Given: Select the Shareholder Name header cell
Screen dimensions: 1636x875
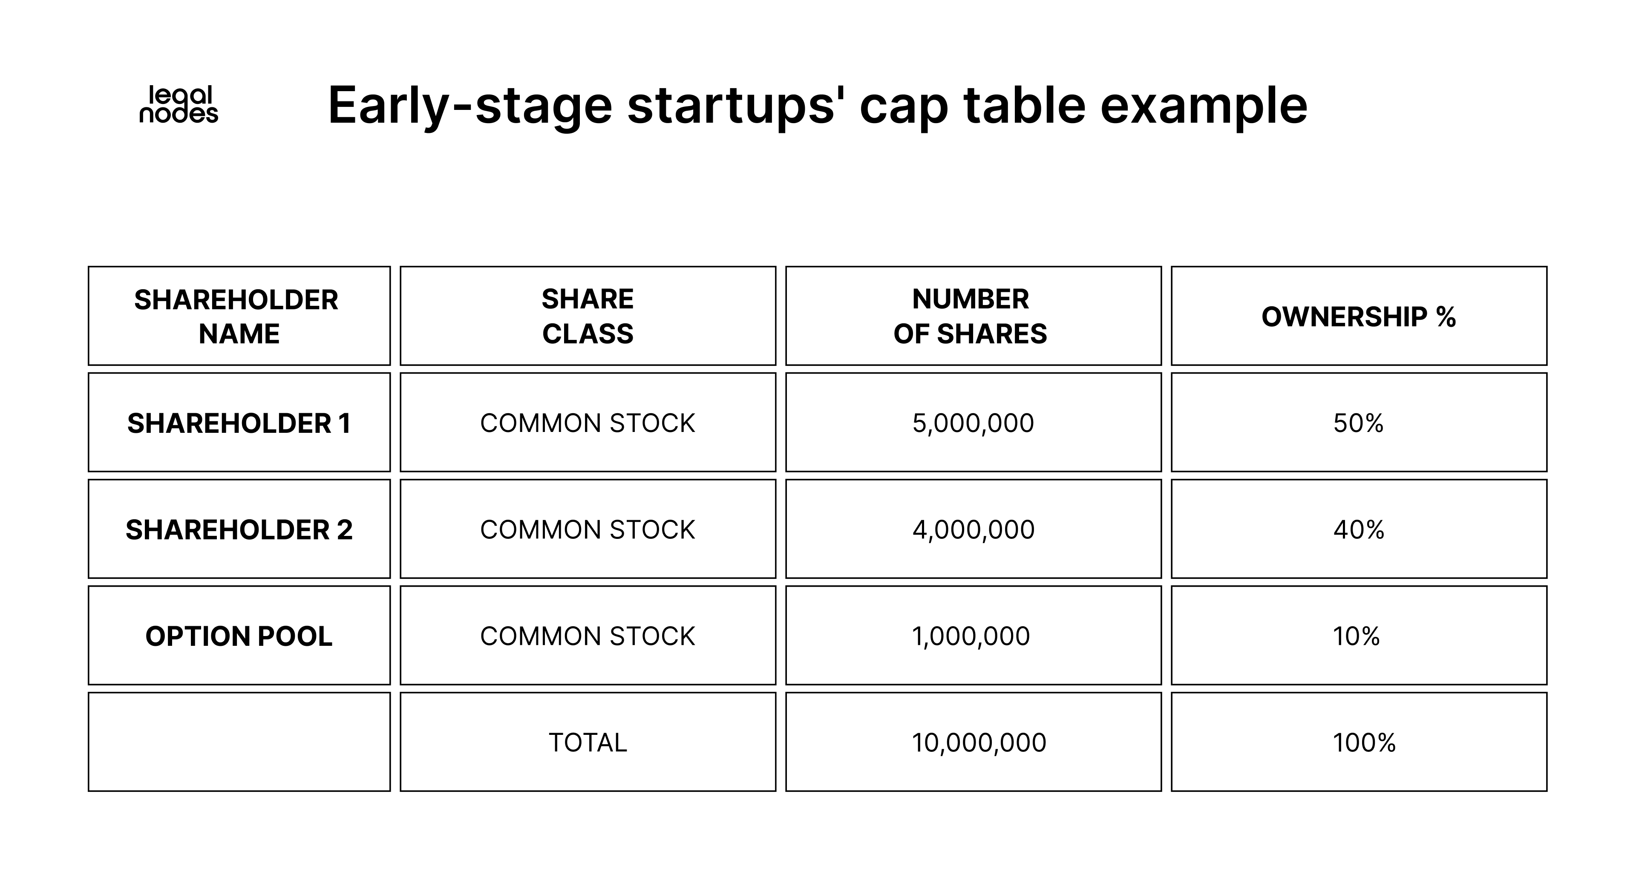Looking at the screenshot, I should (239, 316).
